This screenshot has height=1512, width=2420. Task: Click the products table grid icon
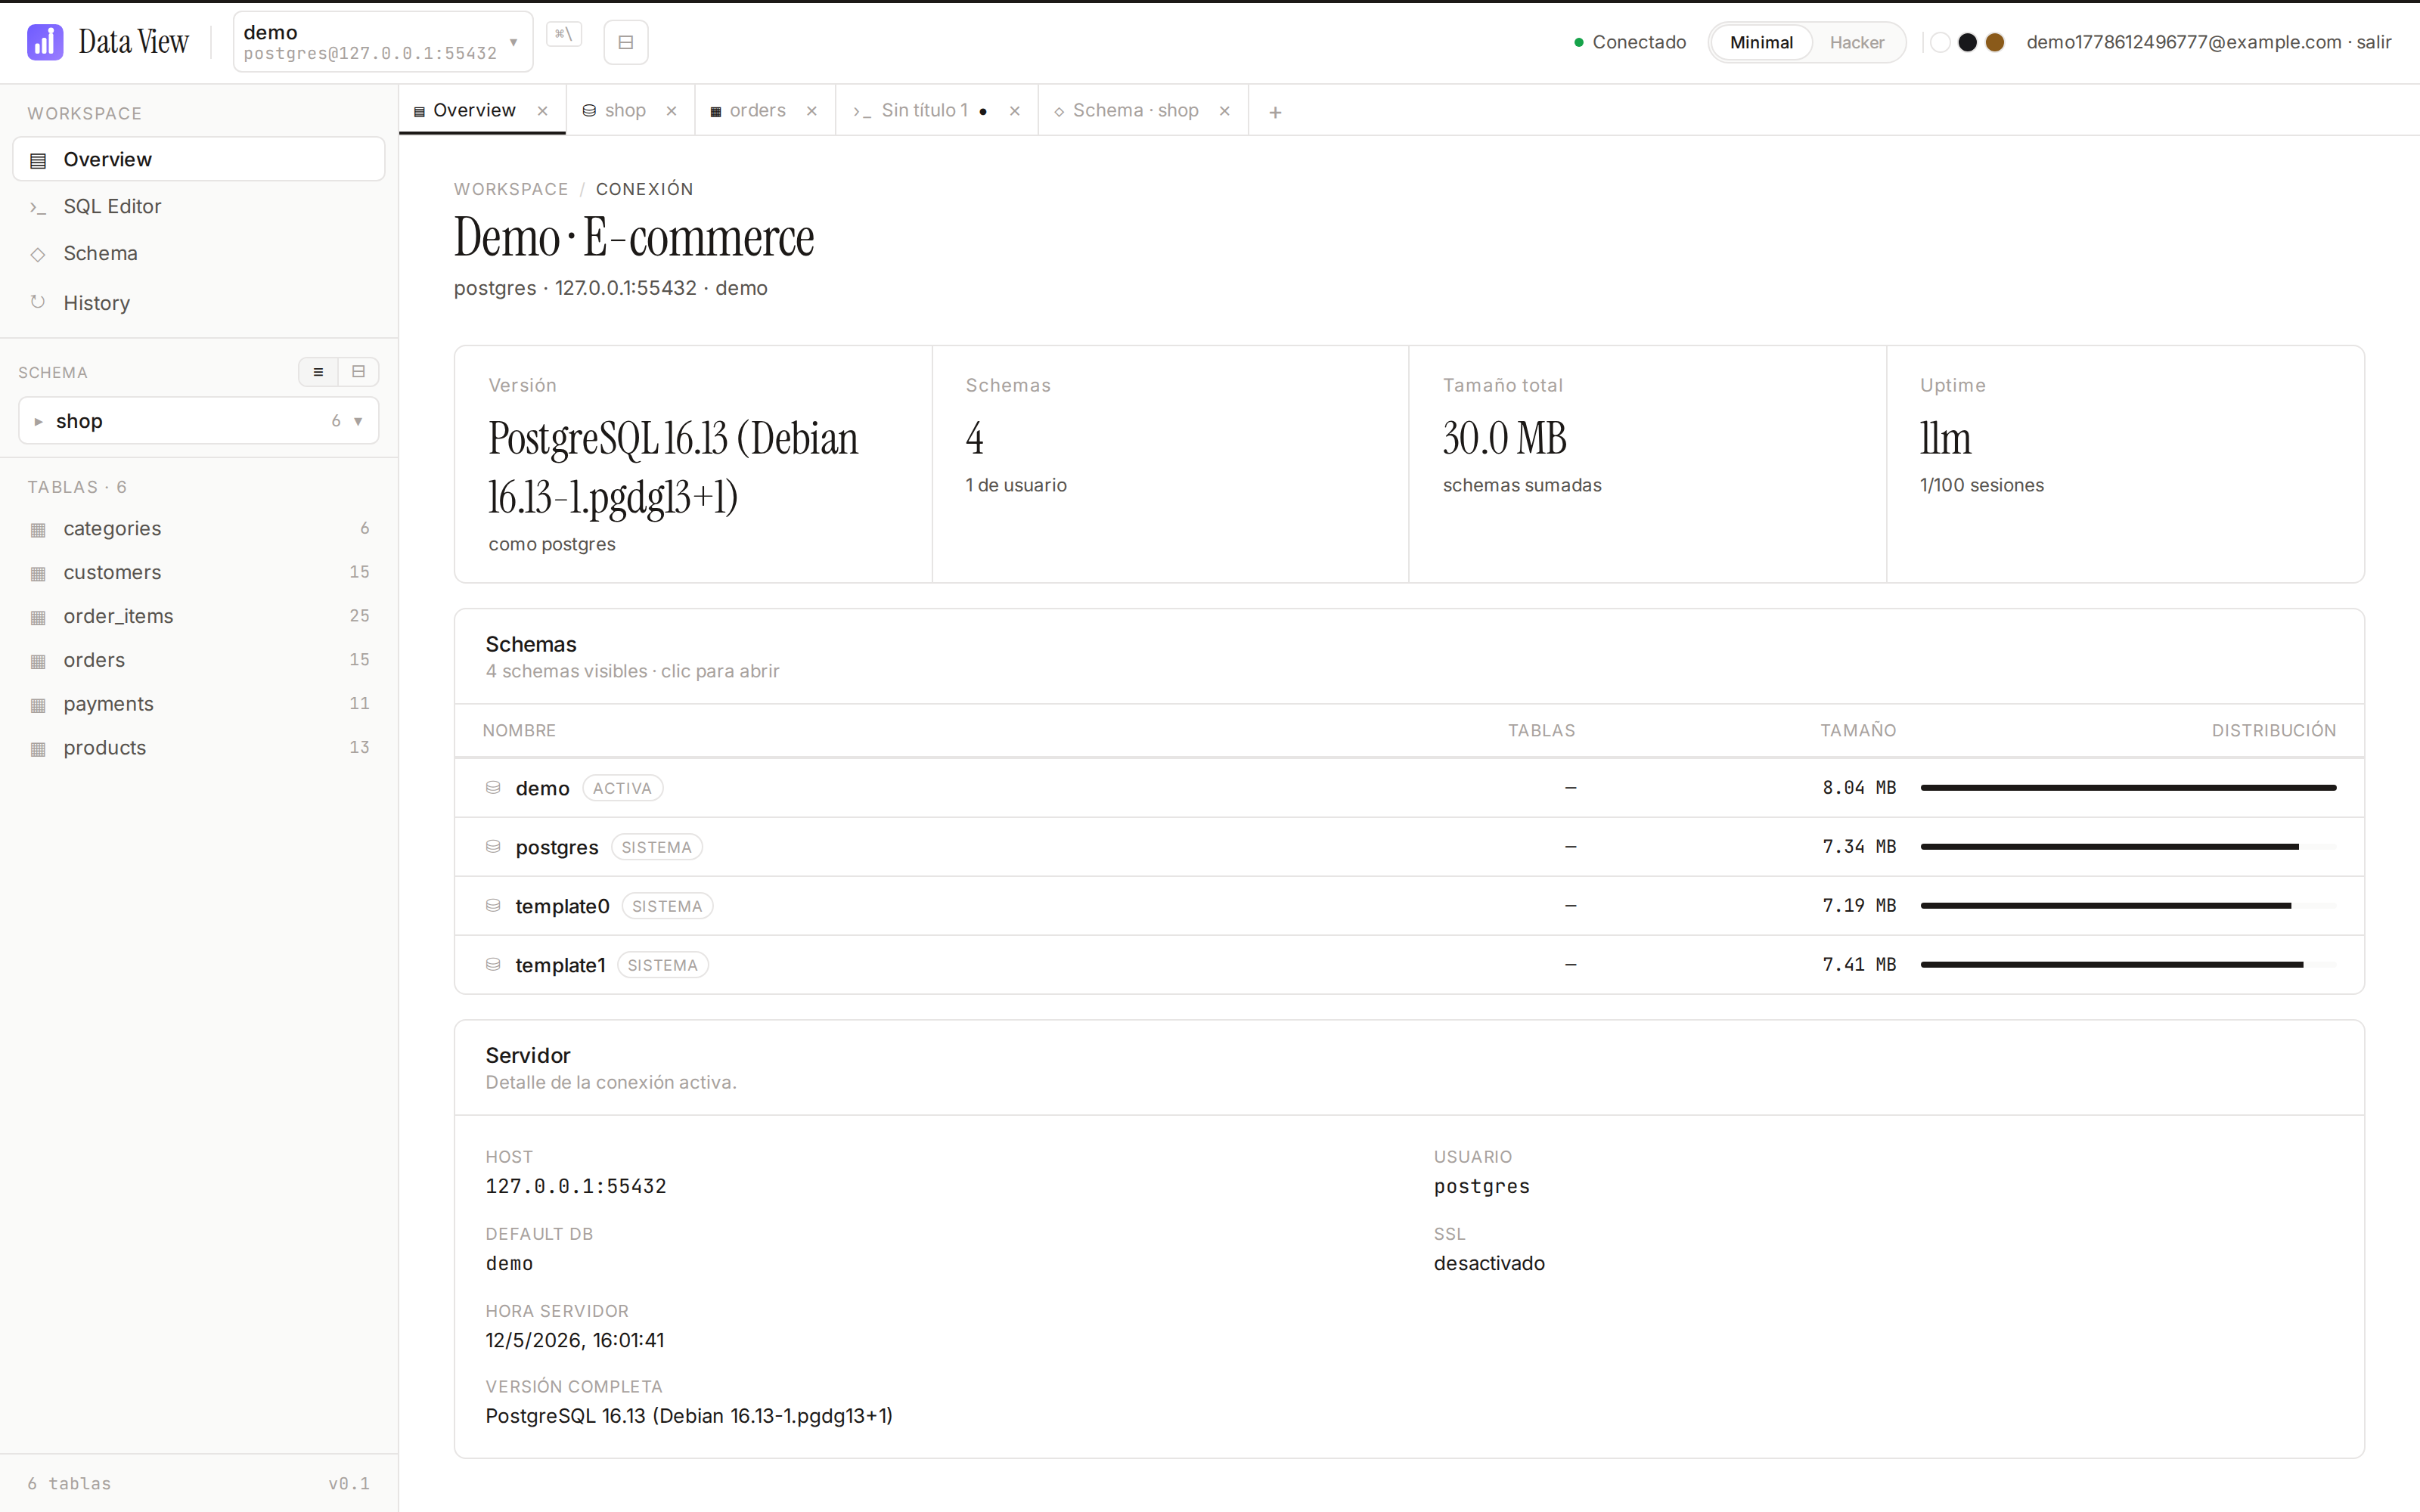coord(38,749)
